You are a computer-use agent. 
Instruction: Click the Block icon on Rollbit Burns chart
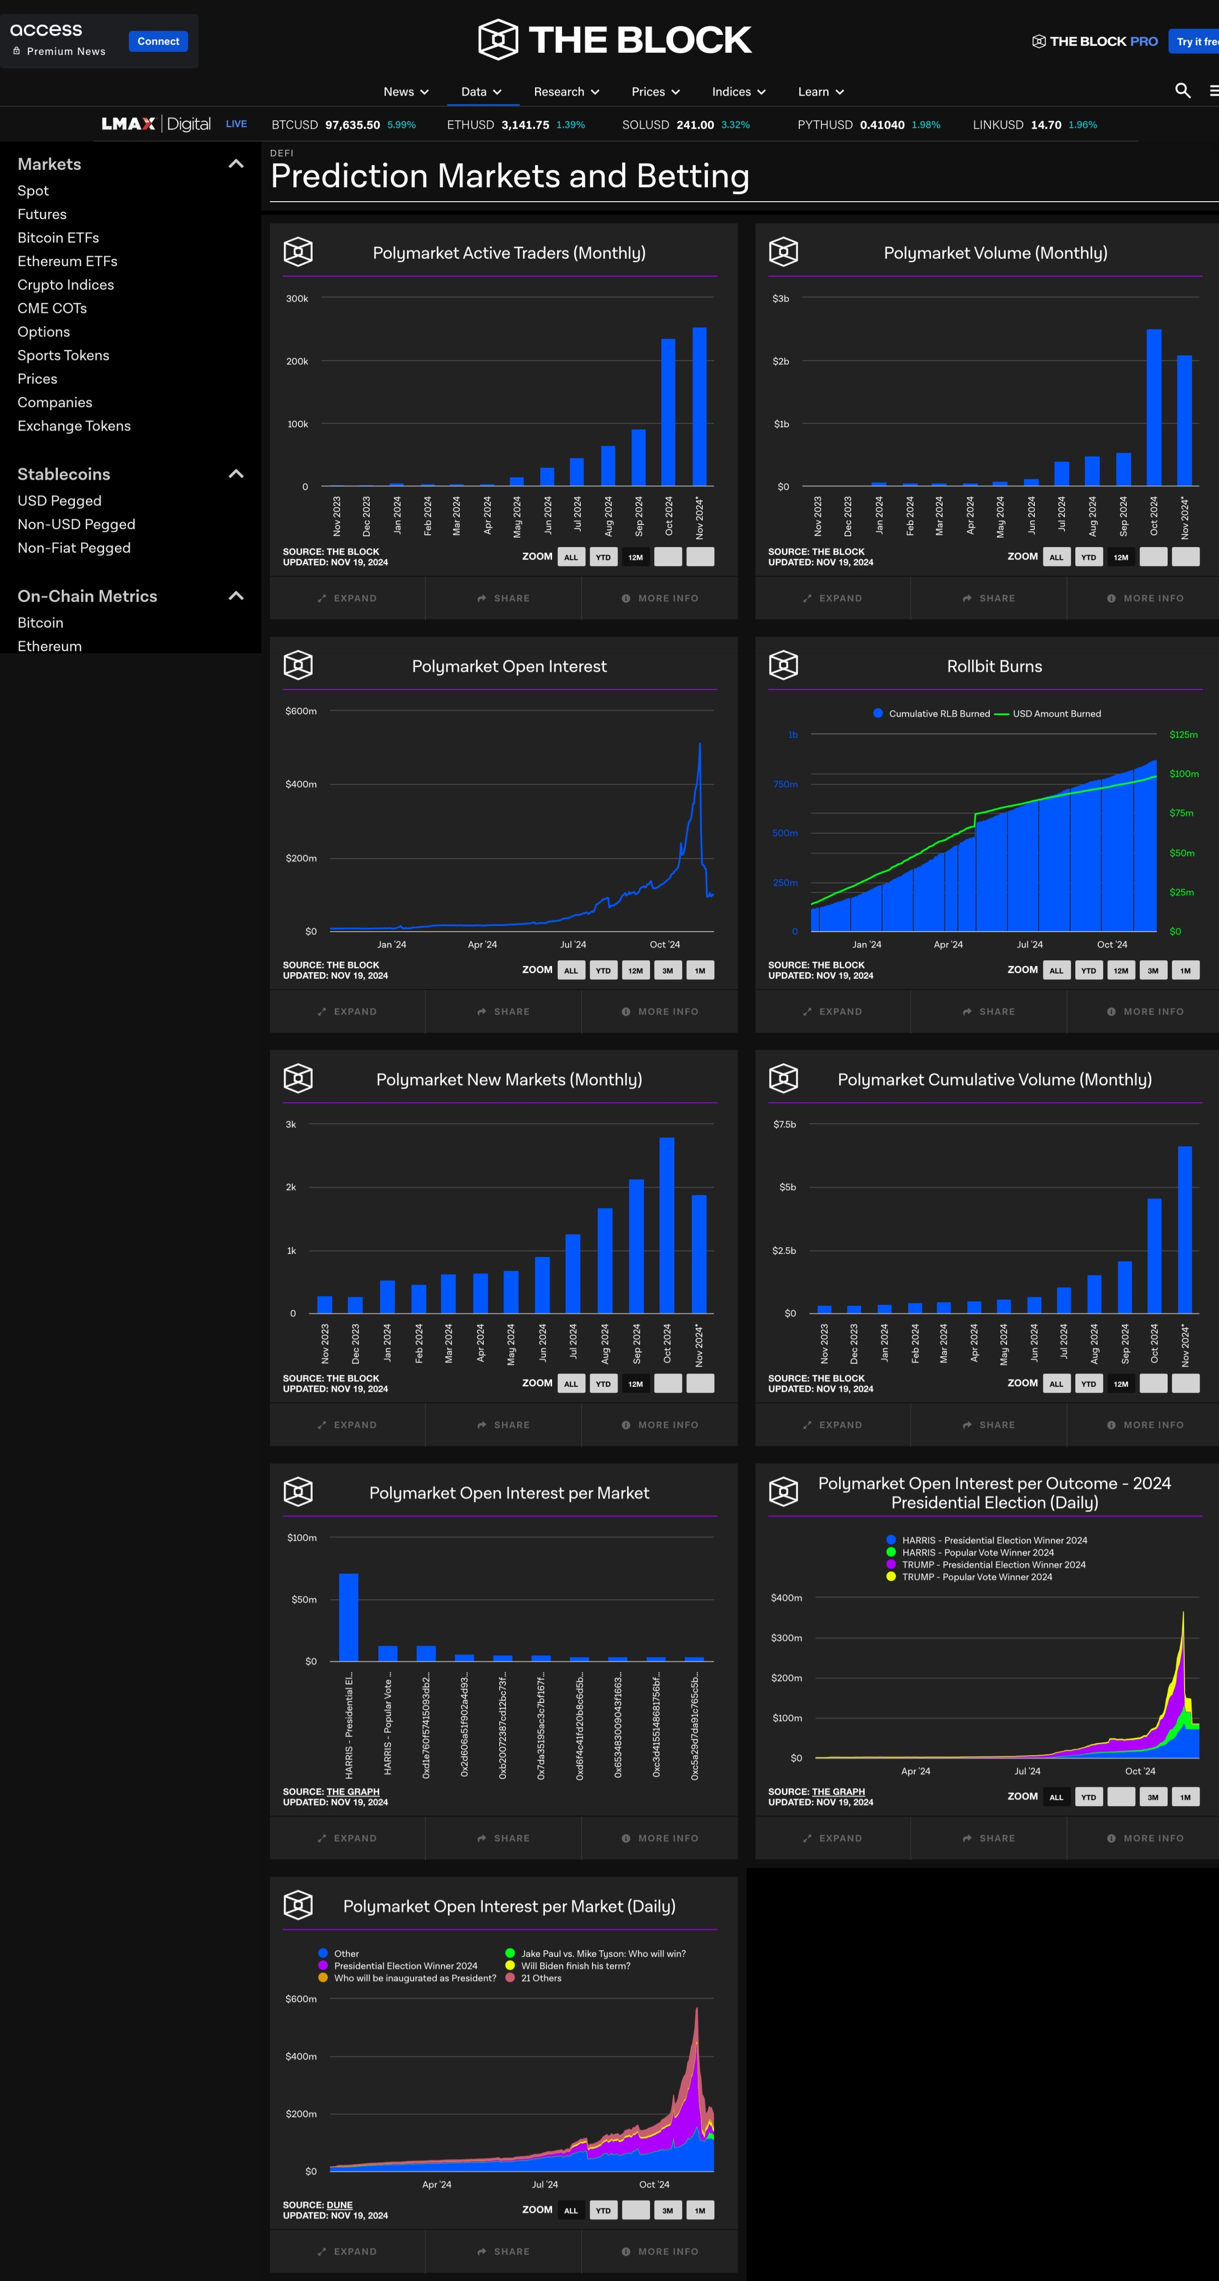783,665
